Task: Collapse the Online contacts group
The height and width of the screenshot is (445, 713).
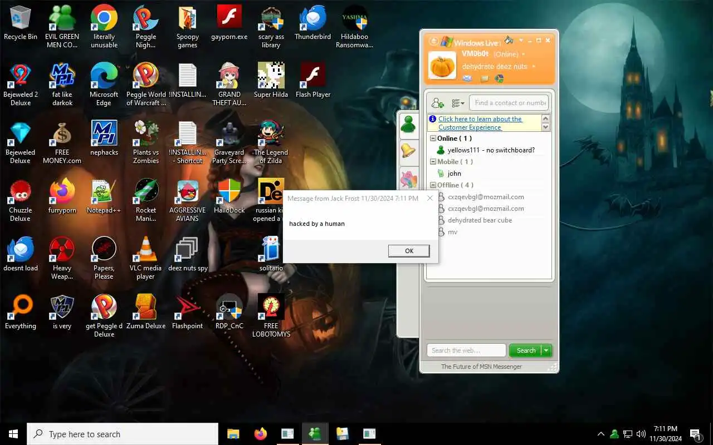Action: pos(433,139)
